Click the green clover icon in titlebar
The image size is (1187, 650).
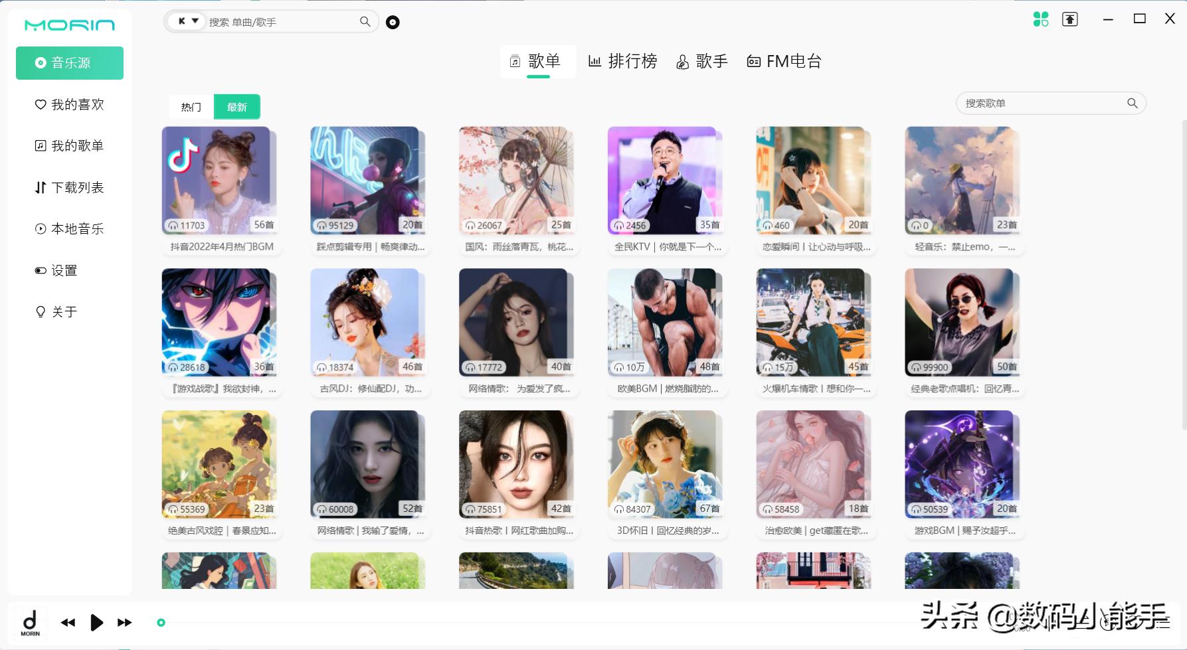pos(1041,19)
